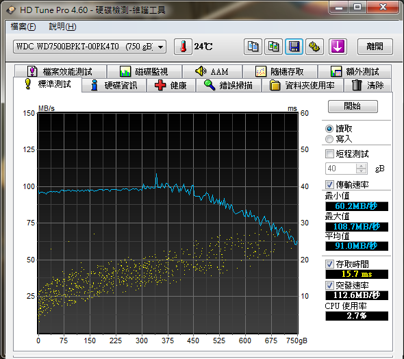Increase short test size with up arrow
Image resolution: width=404 pixels, height=359 pixels.
point(362,166)
